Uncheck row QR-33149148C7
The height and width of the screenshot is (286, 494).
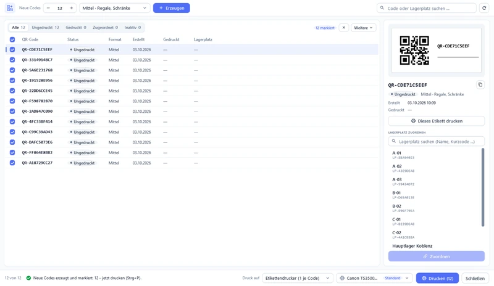tap(12, 60)
